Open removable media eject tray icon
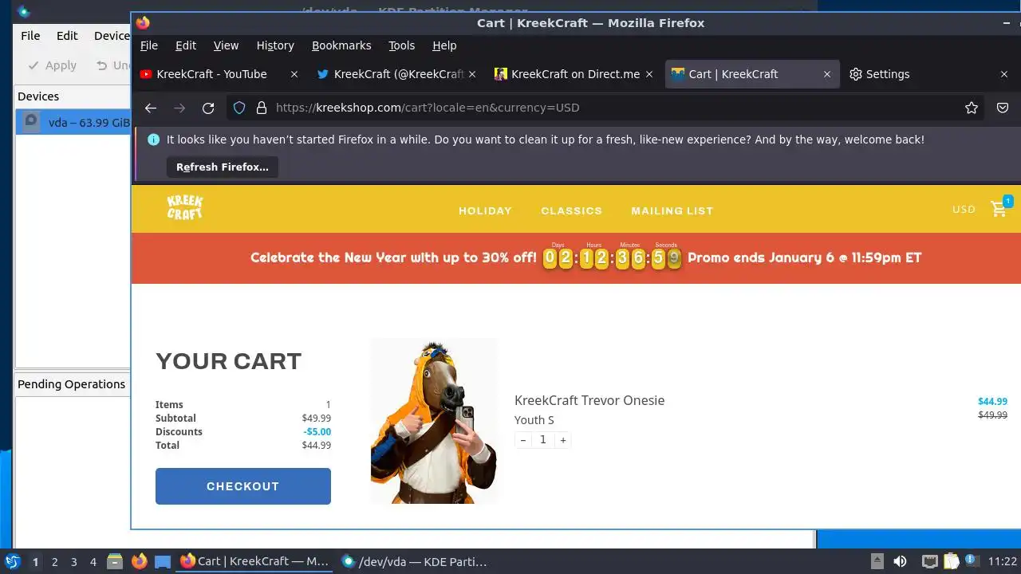 point(877,561)
